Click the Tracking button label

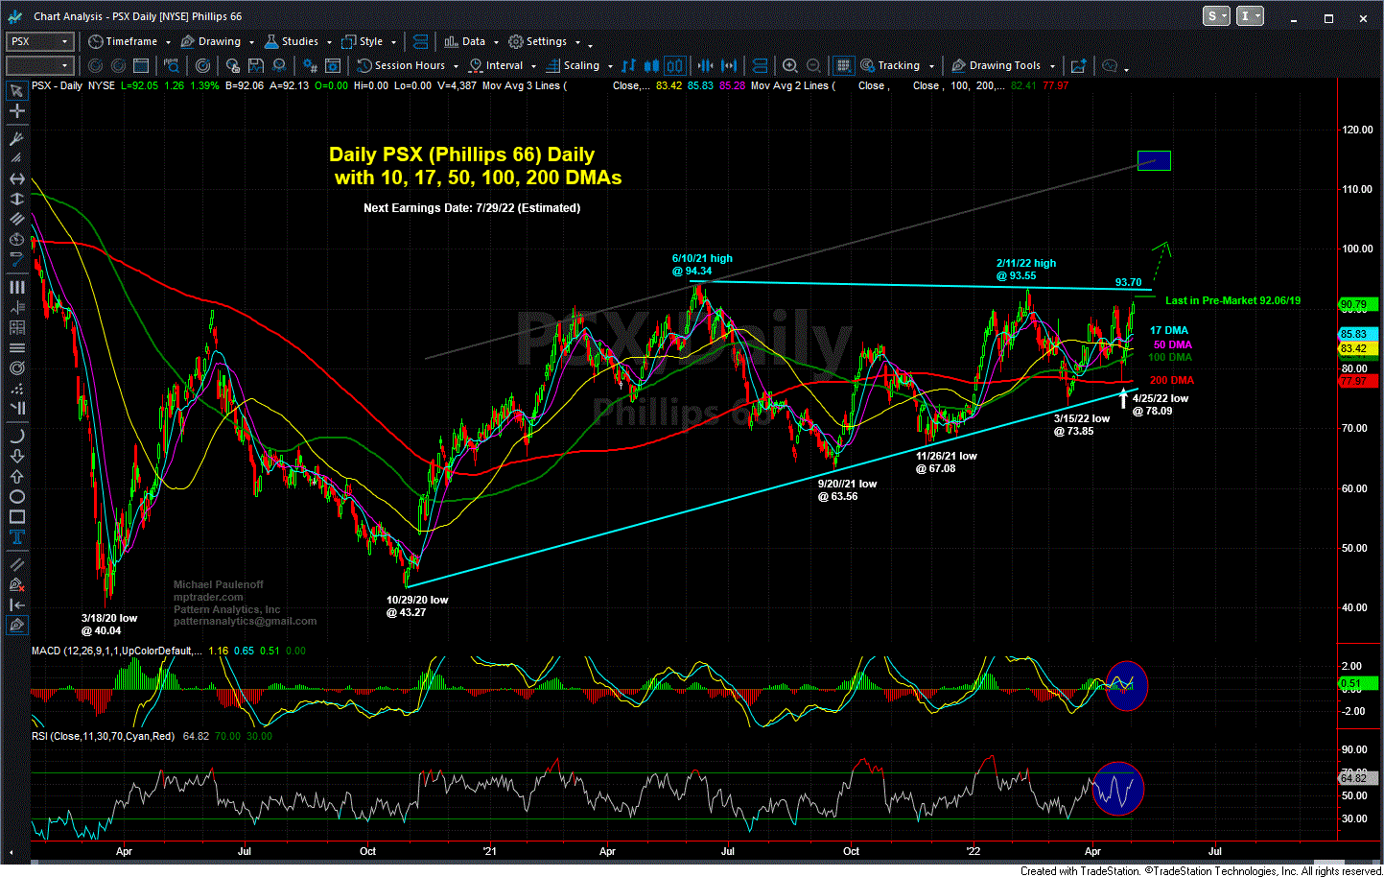pyautogui.click(x=899, y=65)
